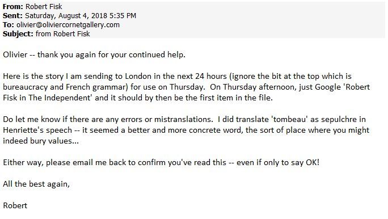Screen dimensions: 388x219
Task: Click subject text 'from Robert Fisk'
Action: (x=63, y=34)
